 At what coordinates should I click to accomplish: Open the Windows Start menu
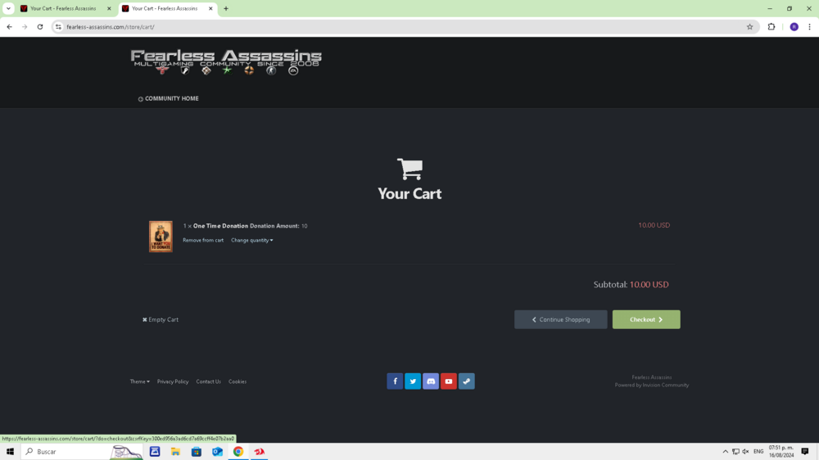click(x=10, y=451)
